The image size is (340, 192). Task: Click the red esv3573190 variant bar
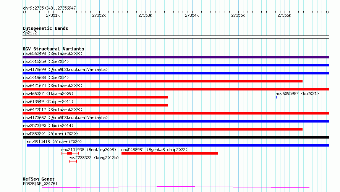pos(162,129)
